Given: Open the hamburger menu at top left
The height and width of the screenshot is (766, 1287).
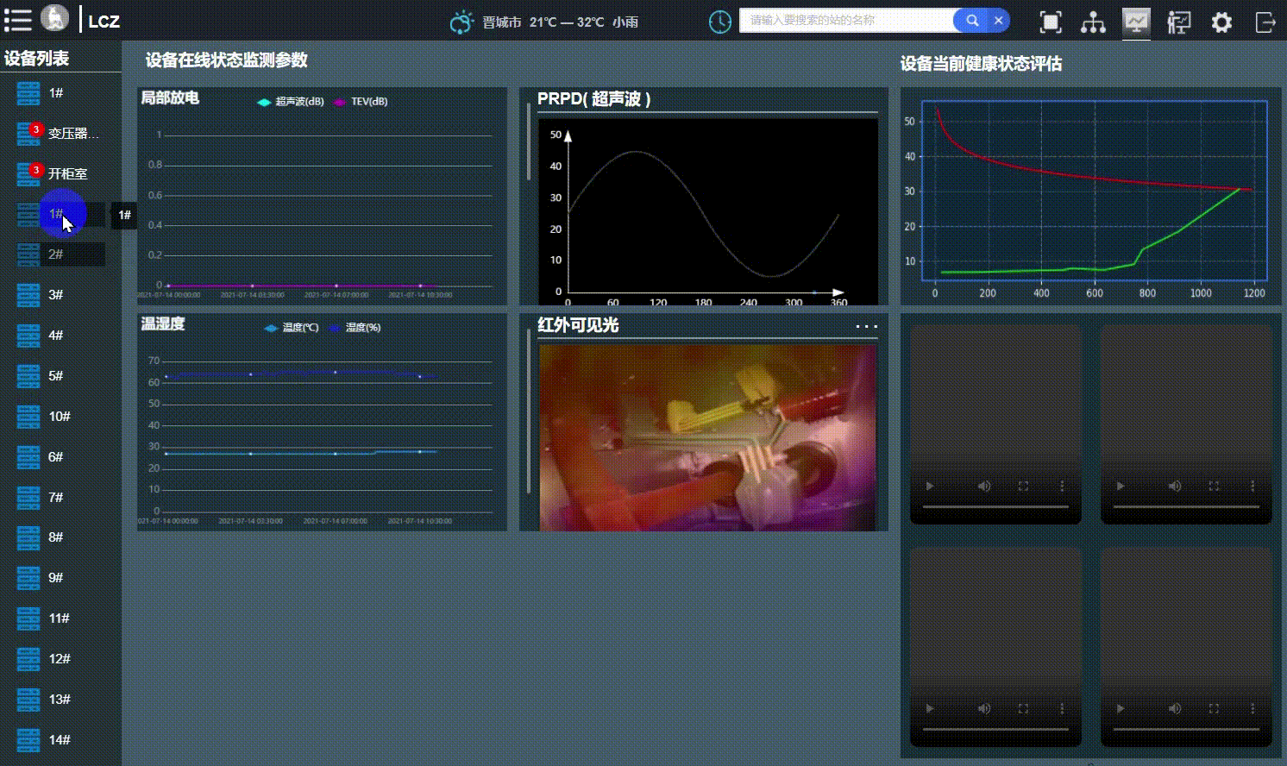Looking at the screenshot, I should (x=18, y=21).
